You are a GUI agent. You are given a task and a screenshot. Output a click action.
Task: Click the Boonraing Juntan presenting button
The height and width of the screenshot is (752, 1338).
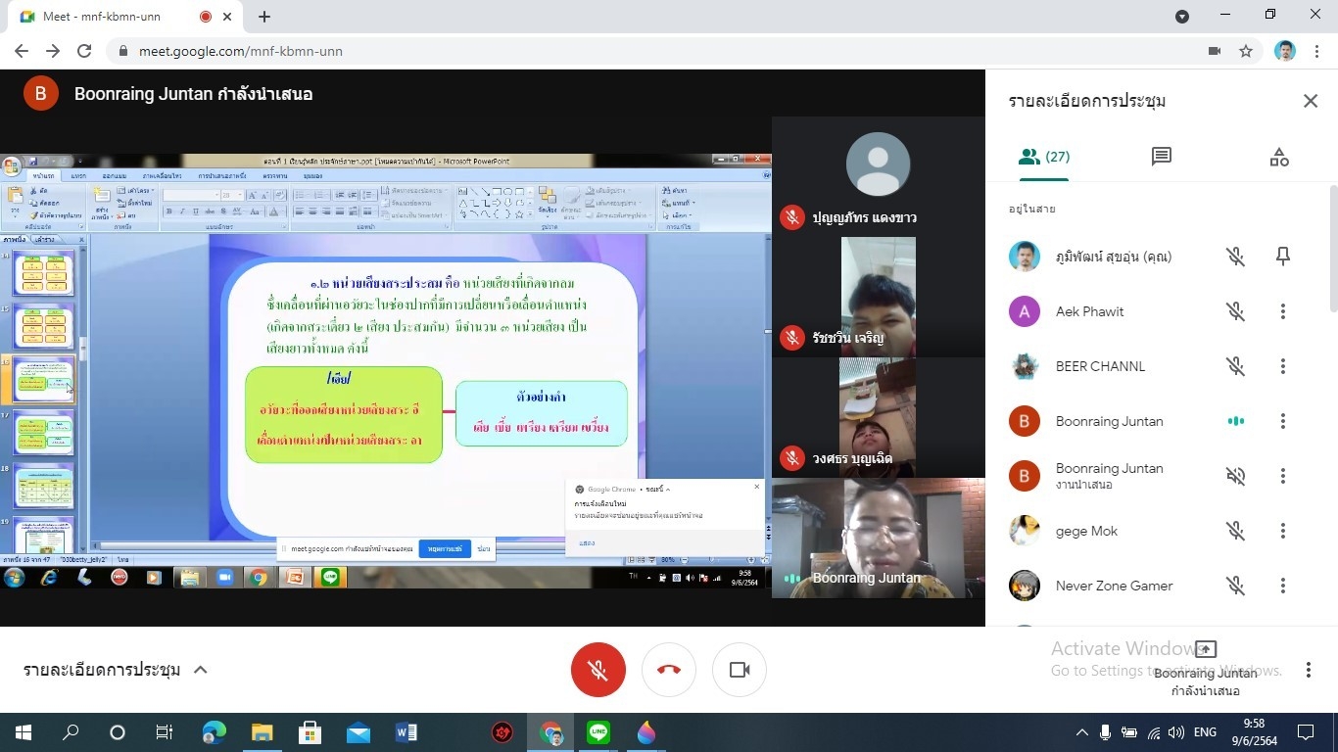[x=1206, y=668]
